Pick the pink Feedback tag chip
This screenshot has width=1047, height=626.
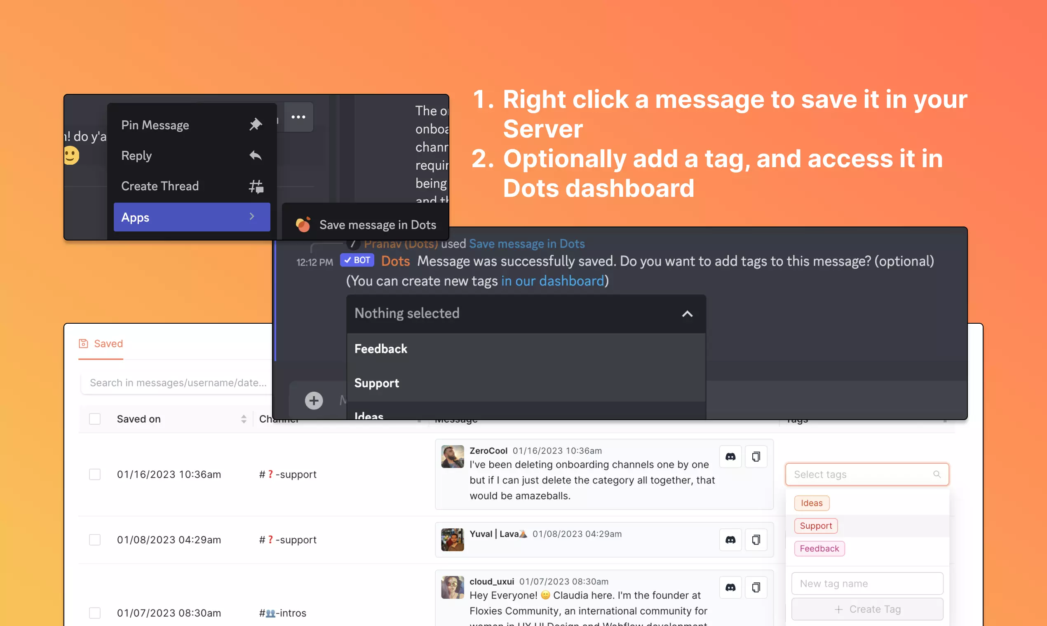tap(819, 549)
